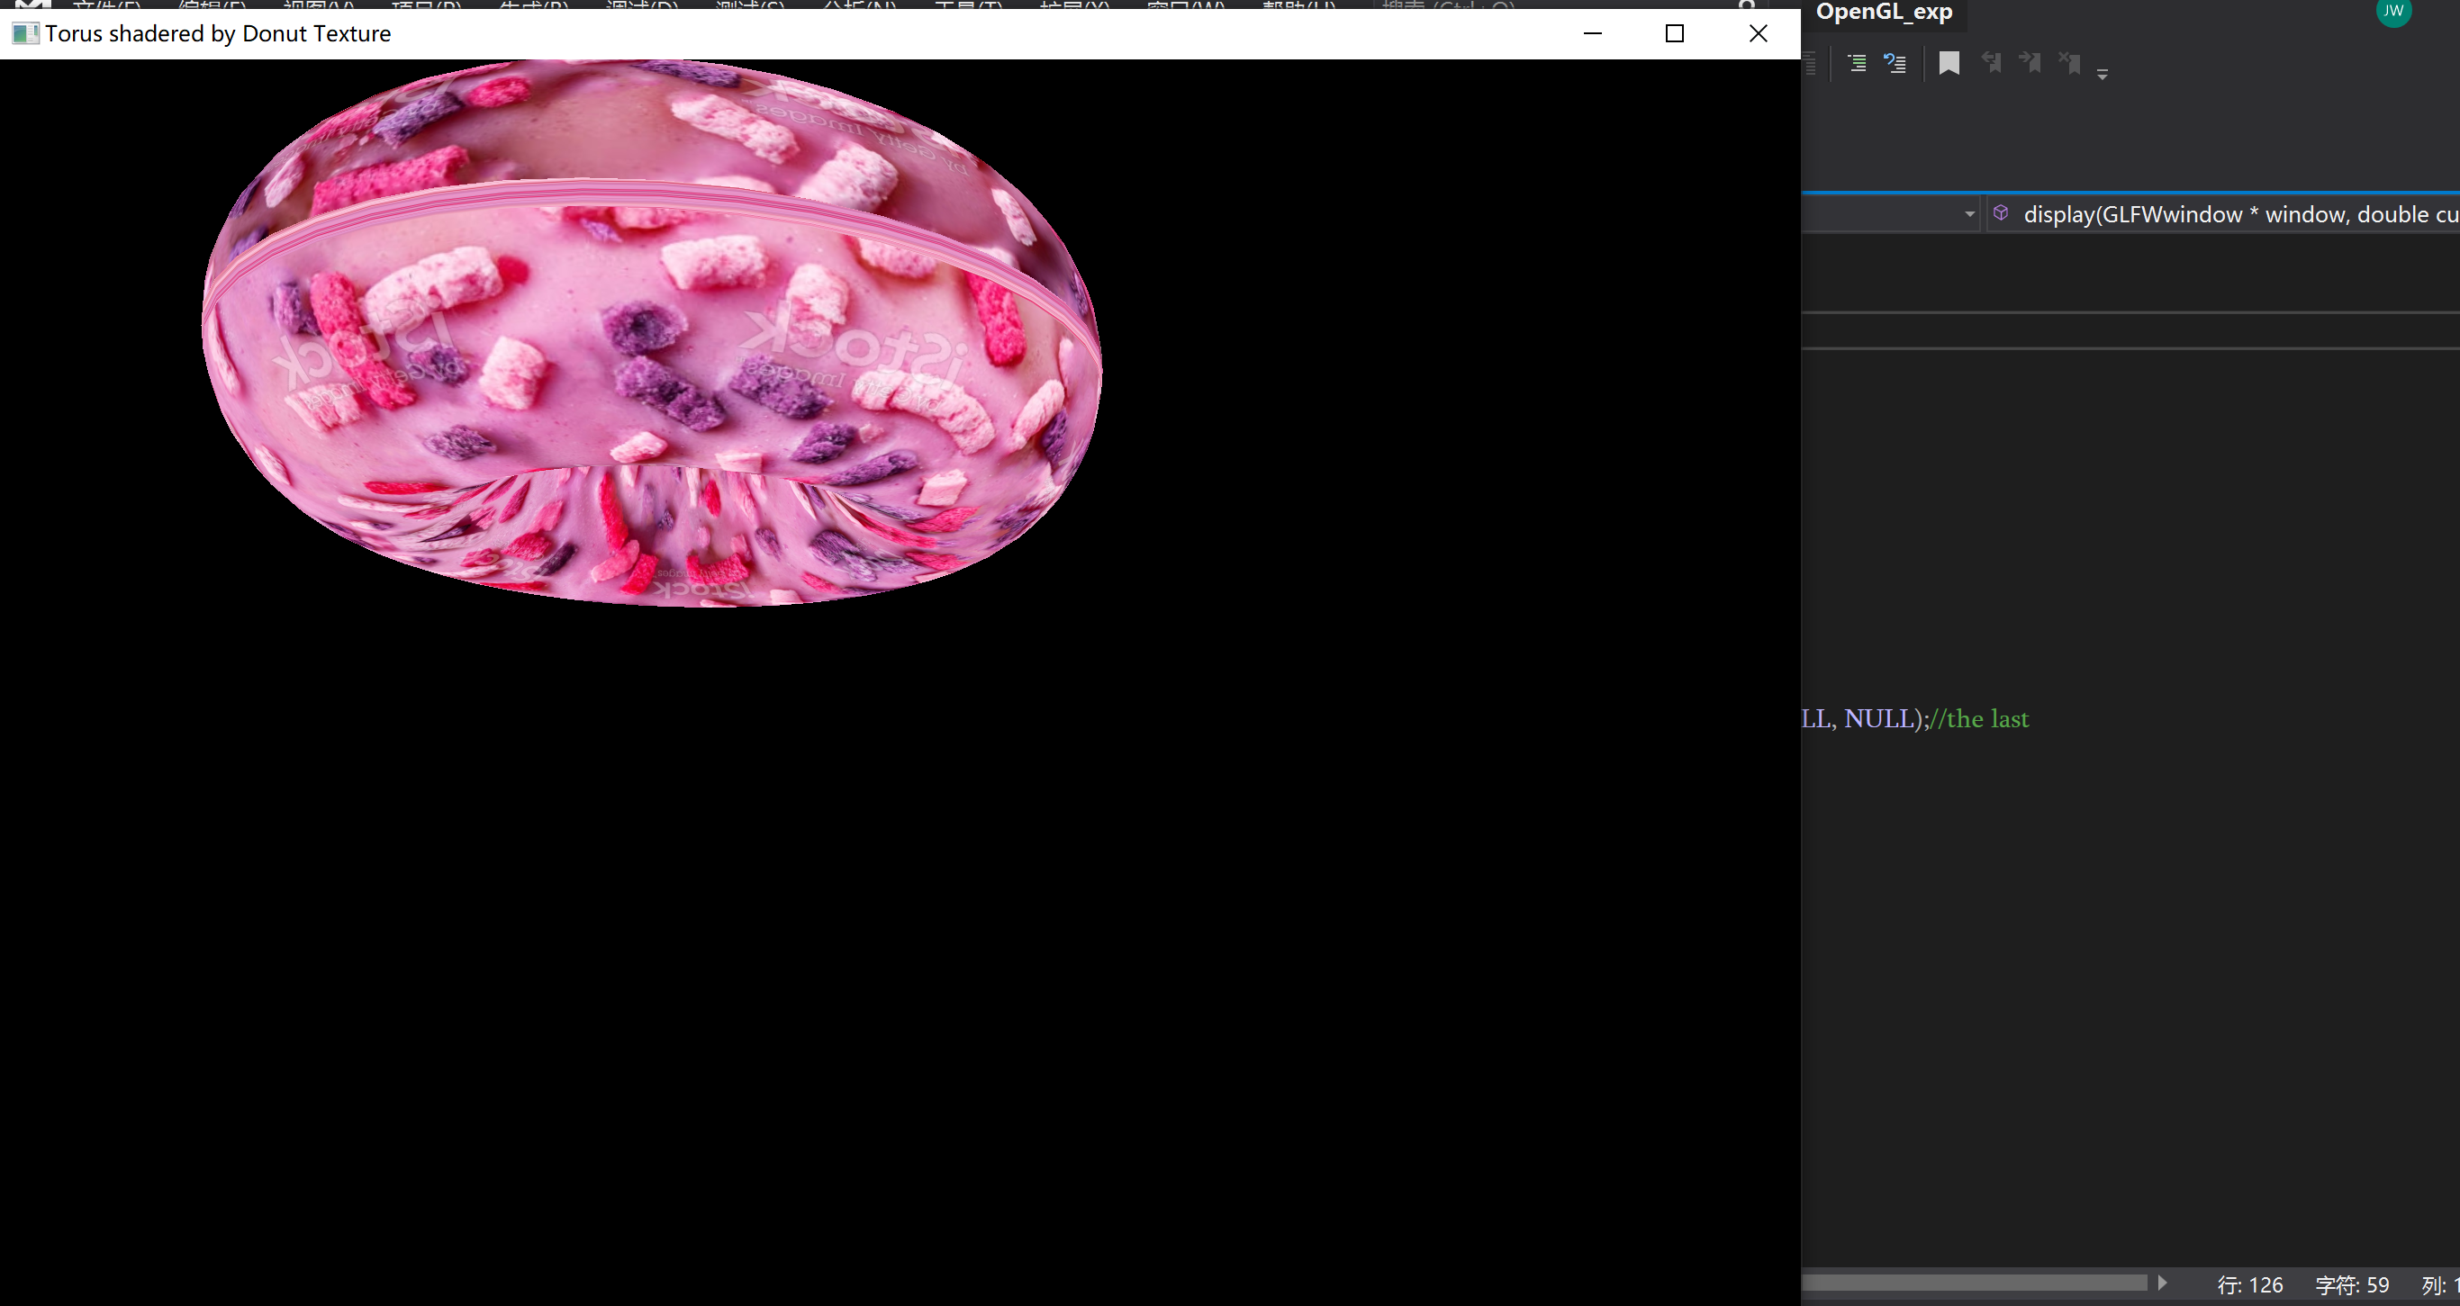2460x1306 pixels.
Task: Select the decrease line indent icon
Action: (1895, 63)
